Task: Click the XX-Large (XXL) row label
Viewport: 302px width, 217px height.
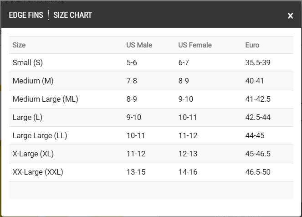Action: [38, 172]
